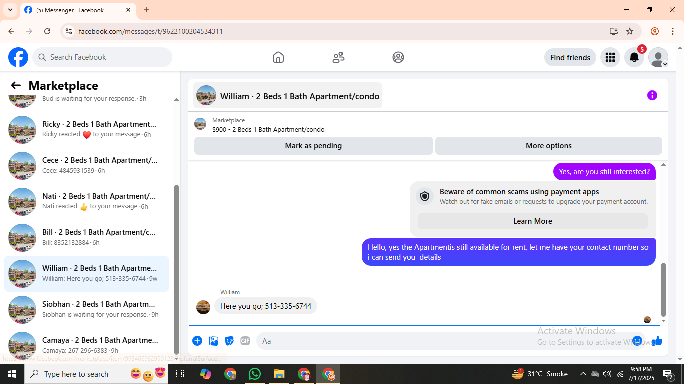Click 'Yes, are you still interested?' message
This screenshot has height=384, width=684.
click(x=604, y=171)
